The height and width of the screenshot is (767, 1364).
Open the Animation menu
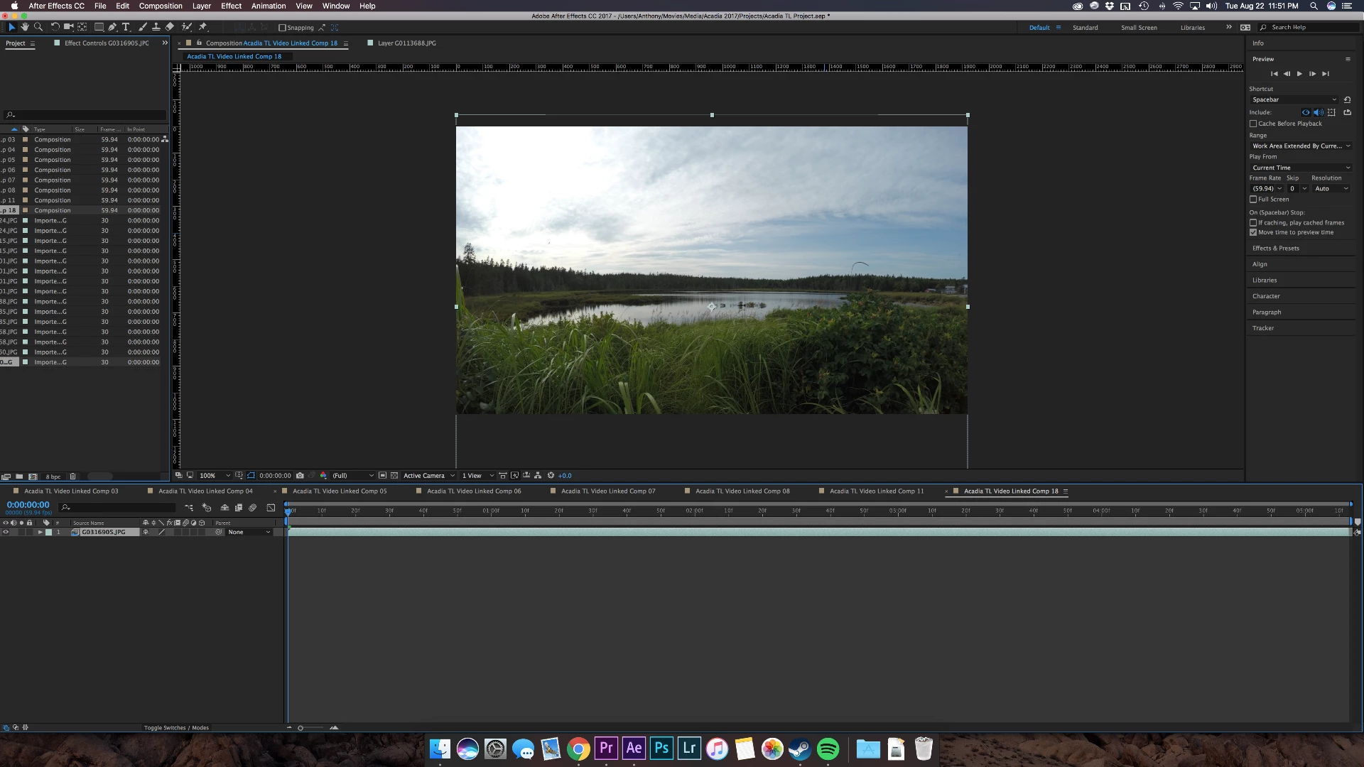click(x=269, y=6)
